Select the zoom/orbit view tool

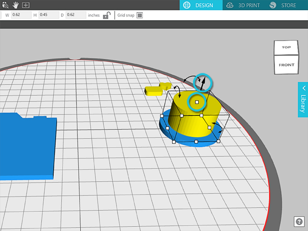coord(5,5)
